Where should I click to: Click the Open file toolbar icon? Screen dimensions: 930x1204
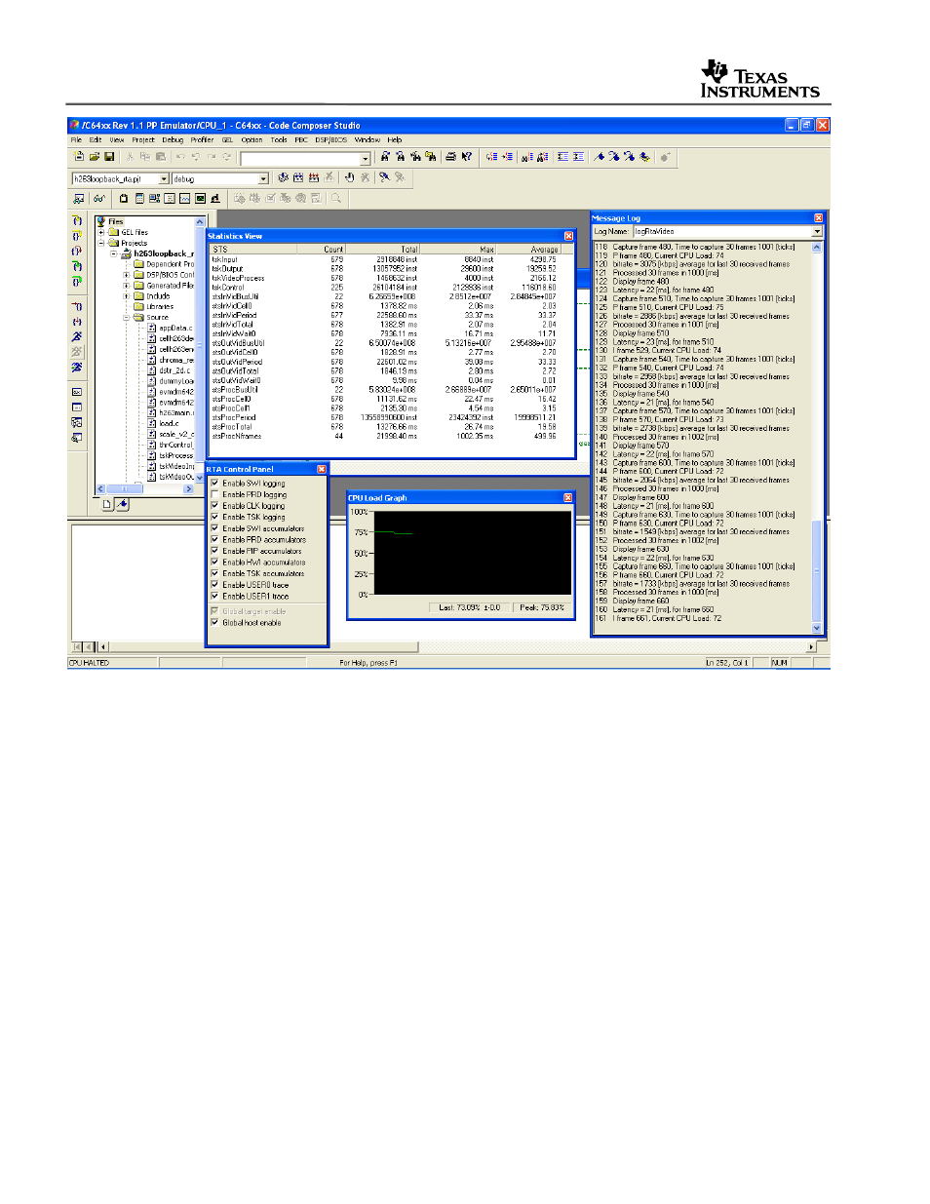(x=94, y=156)
